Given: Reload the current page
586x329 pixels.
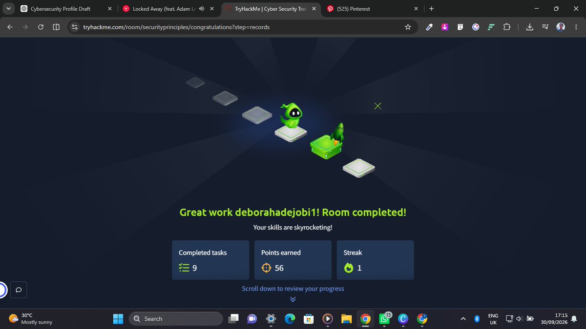Looking at the screenshot, I should click(x=41, y=27).
